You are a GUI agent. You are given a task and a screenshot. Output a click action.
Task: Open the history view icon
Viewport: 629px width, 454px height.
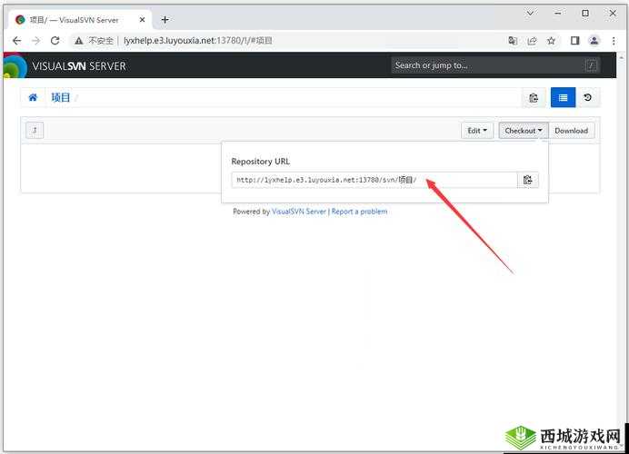pos(588,98)
